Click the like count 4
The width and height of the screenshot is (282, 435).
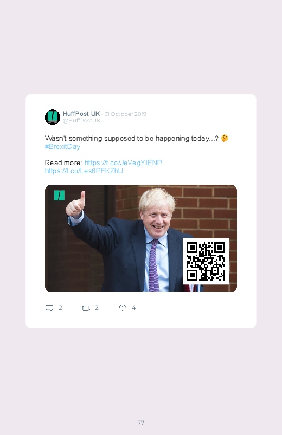133,308
